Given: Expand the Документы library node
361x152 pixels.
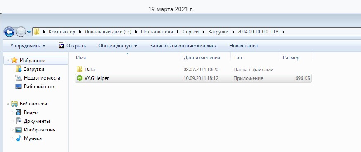Looking at the screenshot, I should [x=12, y=121].
